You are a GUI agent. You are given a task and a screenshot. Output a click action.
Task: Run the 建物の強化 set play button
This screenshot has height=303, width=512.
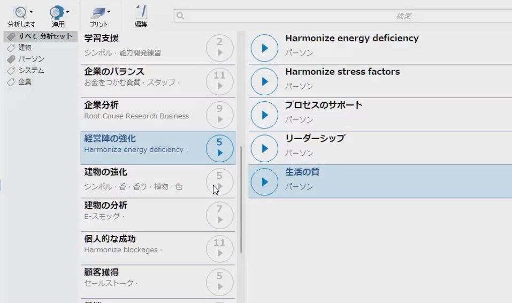[219, 181]
